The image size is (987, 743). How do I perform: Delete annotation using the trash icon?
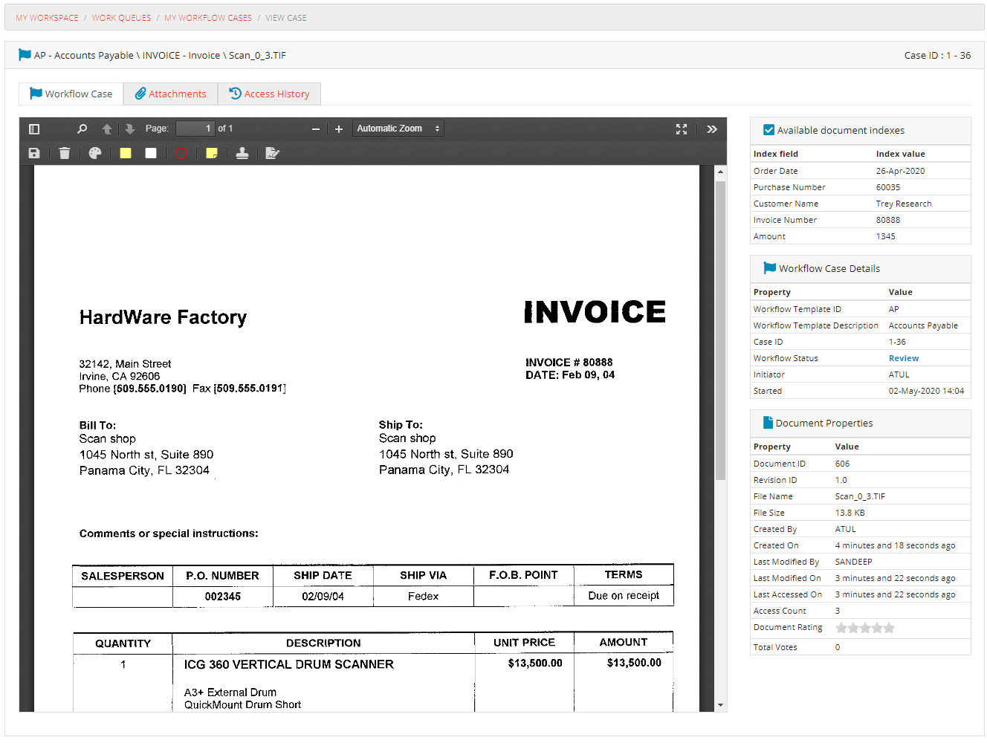[65, 153]
